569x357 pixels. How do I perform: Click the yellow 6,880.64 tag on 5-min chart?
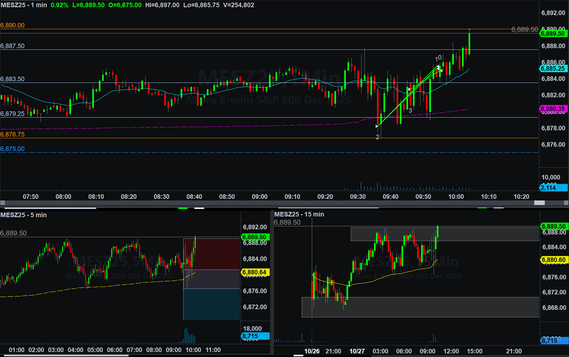[255, 272]
